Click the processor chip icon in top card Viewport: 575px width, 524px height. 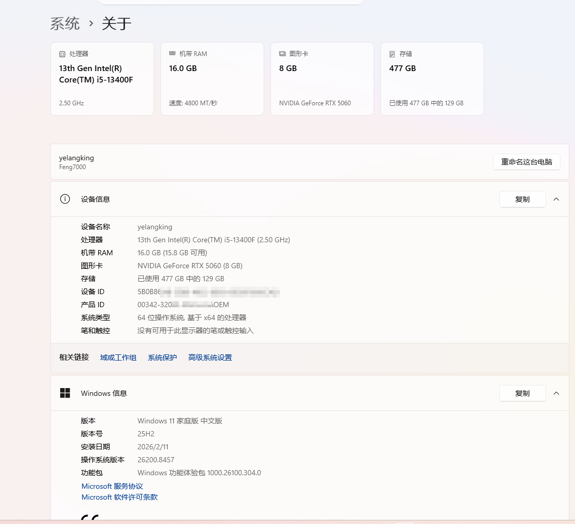[x=62, y=54]
